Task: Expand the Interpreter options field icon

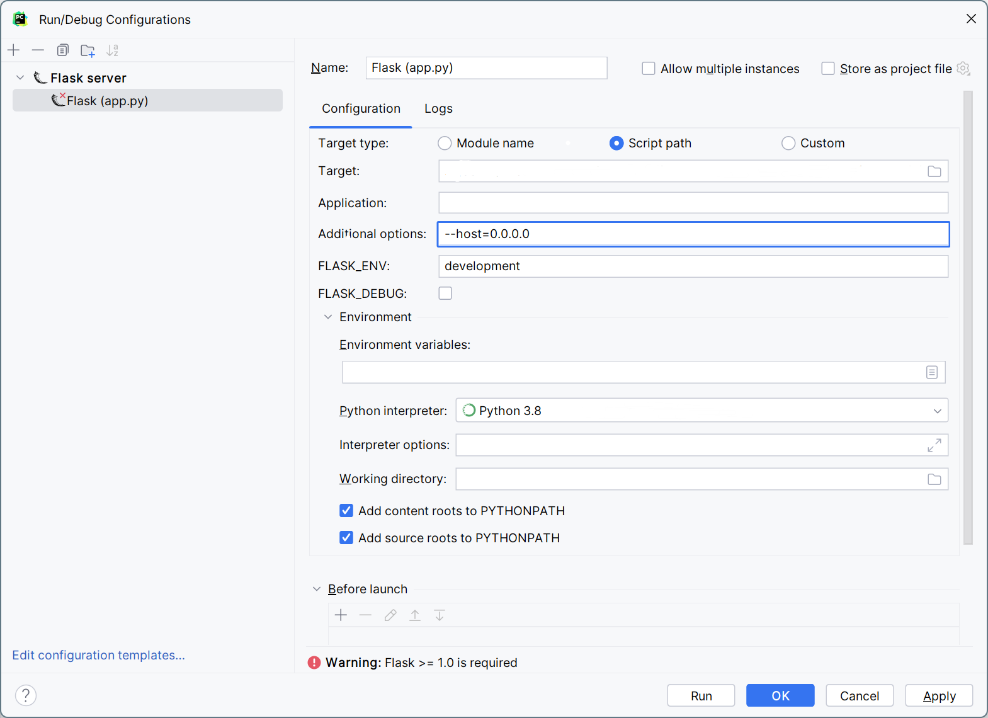Action: 934,445
